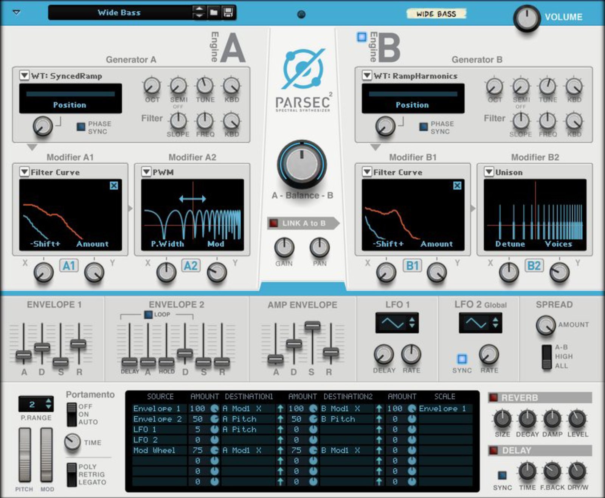
Task: Toggle Phase Sync on Generator A
Action: click(x=81, y=127)
